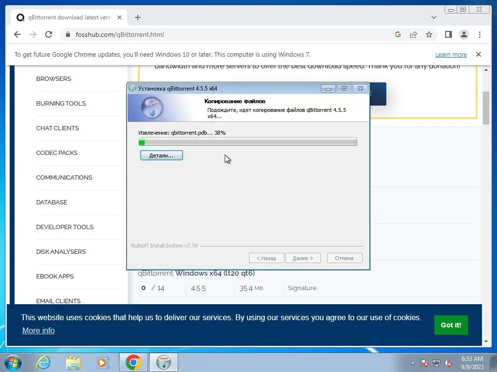Image resolution: width=497 pixels, height=372 pixels.
Task: Share this page icon in address bar
Action: pyautogui.click(x=414, y=34)
